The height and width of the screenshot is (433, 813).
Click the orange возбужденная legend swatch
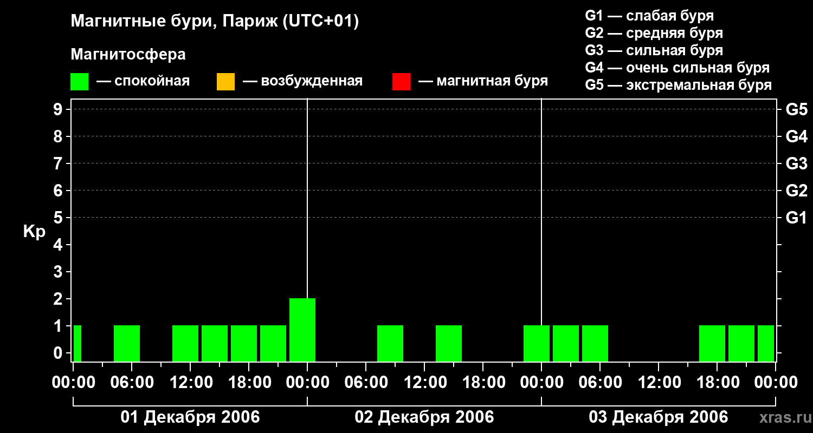[x=225, y=82]
